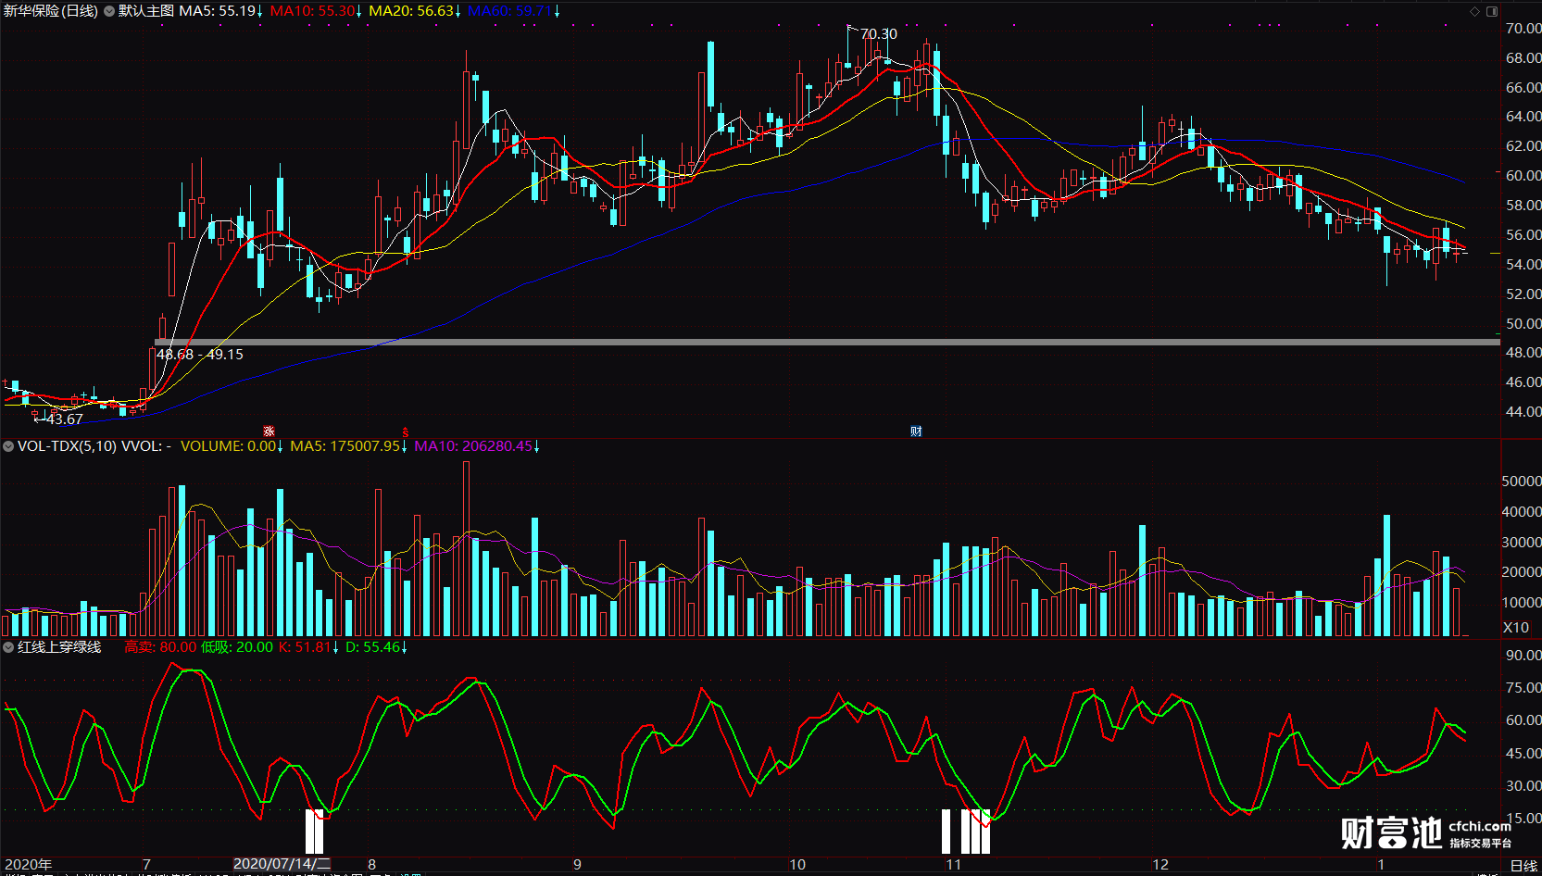This screenshot has width=1542, height=876.
Task: Open the main chart indicator dropdown circle
Action: 109,11
